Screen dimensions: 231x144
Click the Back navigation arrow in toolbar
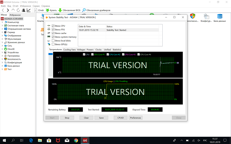(3, 10)
